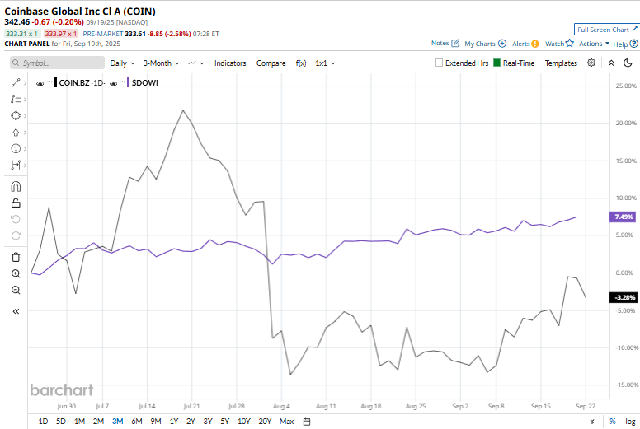Select the 1D range button
Screen dimensions: 640x429
click(x=43, y=422)
